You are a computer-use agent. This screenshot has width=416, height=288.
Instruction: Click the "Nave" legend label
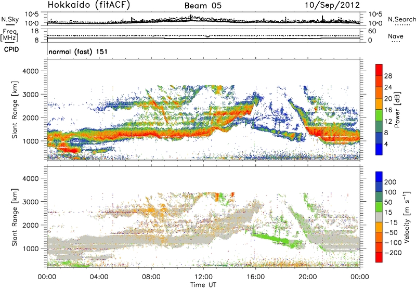(395, 36)
